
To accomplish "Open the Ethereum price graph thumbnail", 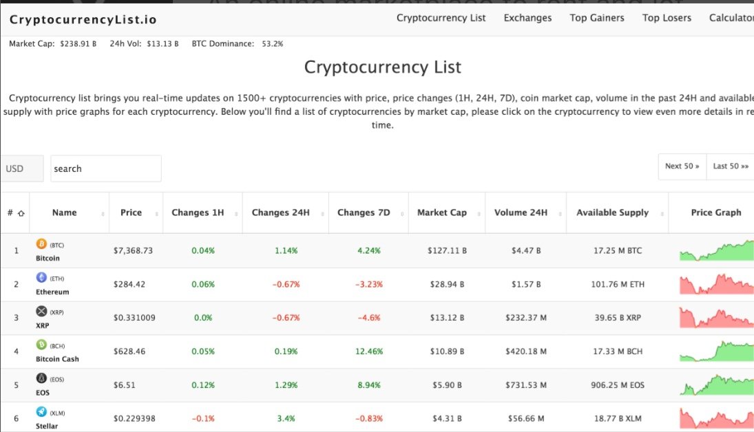I will [x=716, y=284].
